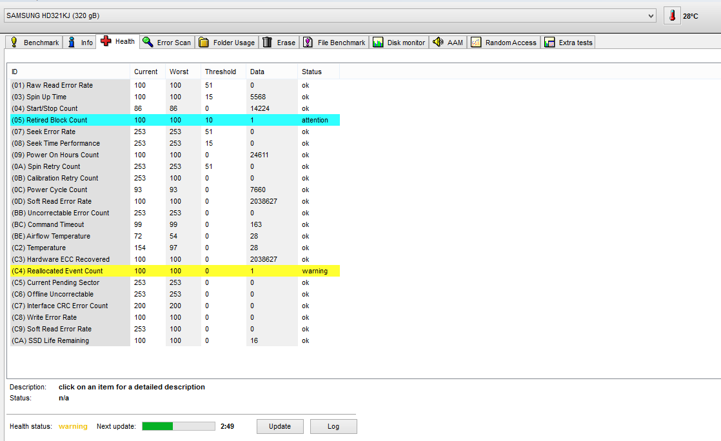Select the Start/Stop Count row

175,108
